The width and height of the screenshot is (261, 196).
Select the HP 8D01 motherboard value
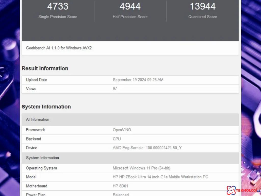coord(120,186)
